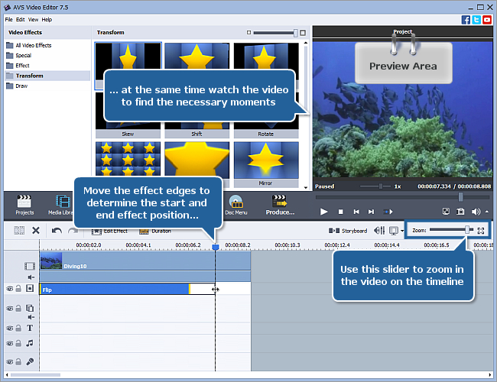497x382 pixels.
Task: Click the trim/split icon in timeline toolbar
Action: click(19, 230)
